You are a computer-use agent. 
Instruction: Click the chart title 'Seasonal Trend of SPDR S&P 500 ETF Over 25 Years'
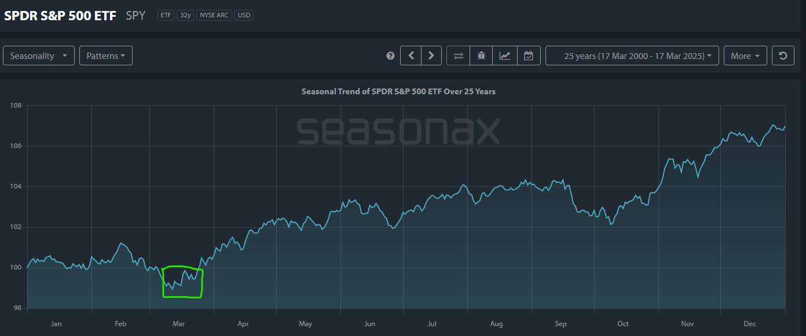tap(398, 91)
